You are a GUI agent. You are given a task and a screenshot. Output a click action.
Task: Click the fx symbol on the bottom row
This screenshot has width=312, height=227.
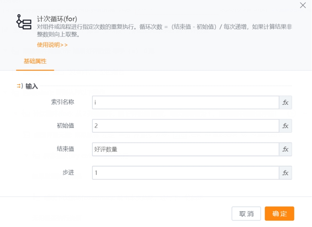(x=286, y=173)
